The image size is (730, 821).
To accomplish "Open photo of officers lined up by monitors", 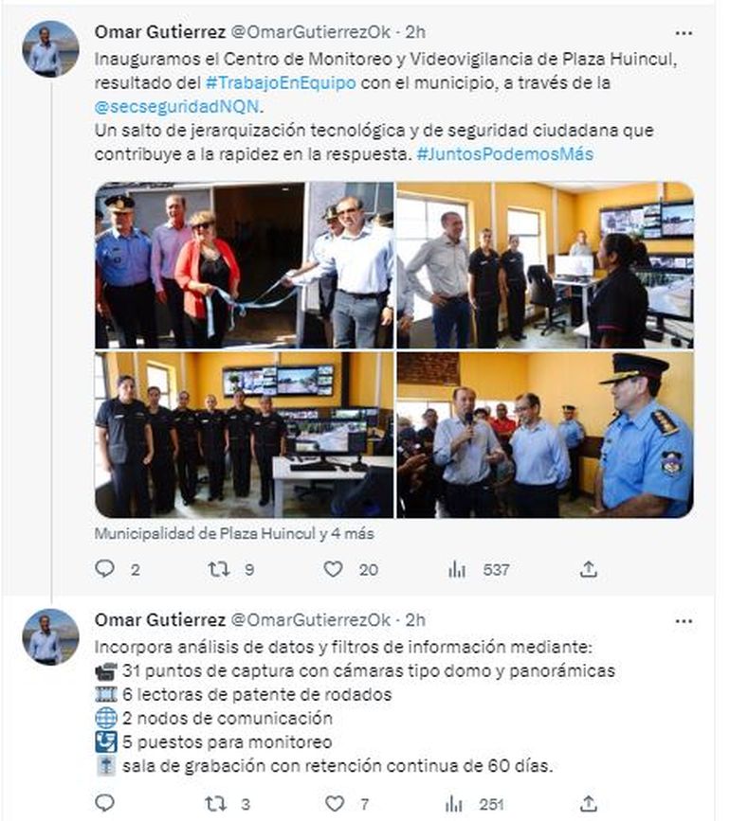I will 245,435.
